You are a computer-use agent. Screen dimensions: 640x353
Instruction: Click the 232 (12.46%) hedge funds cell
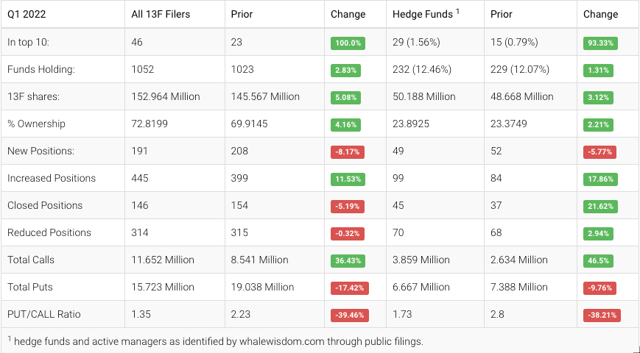point(422,69)
